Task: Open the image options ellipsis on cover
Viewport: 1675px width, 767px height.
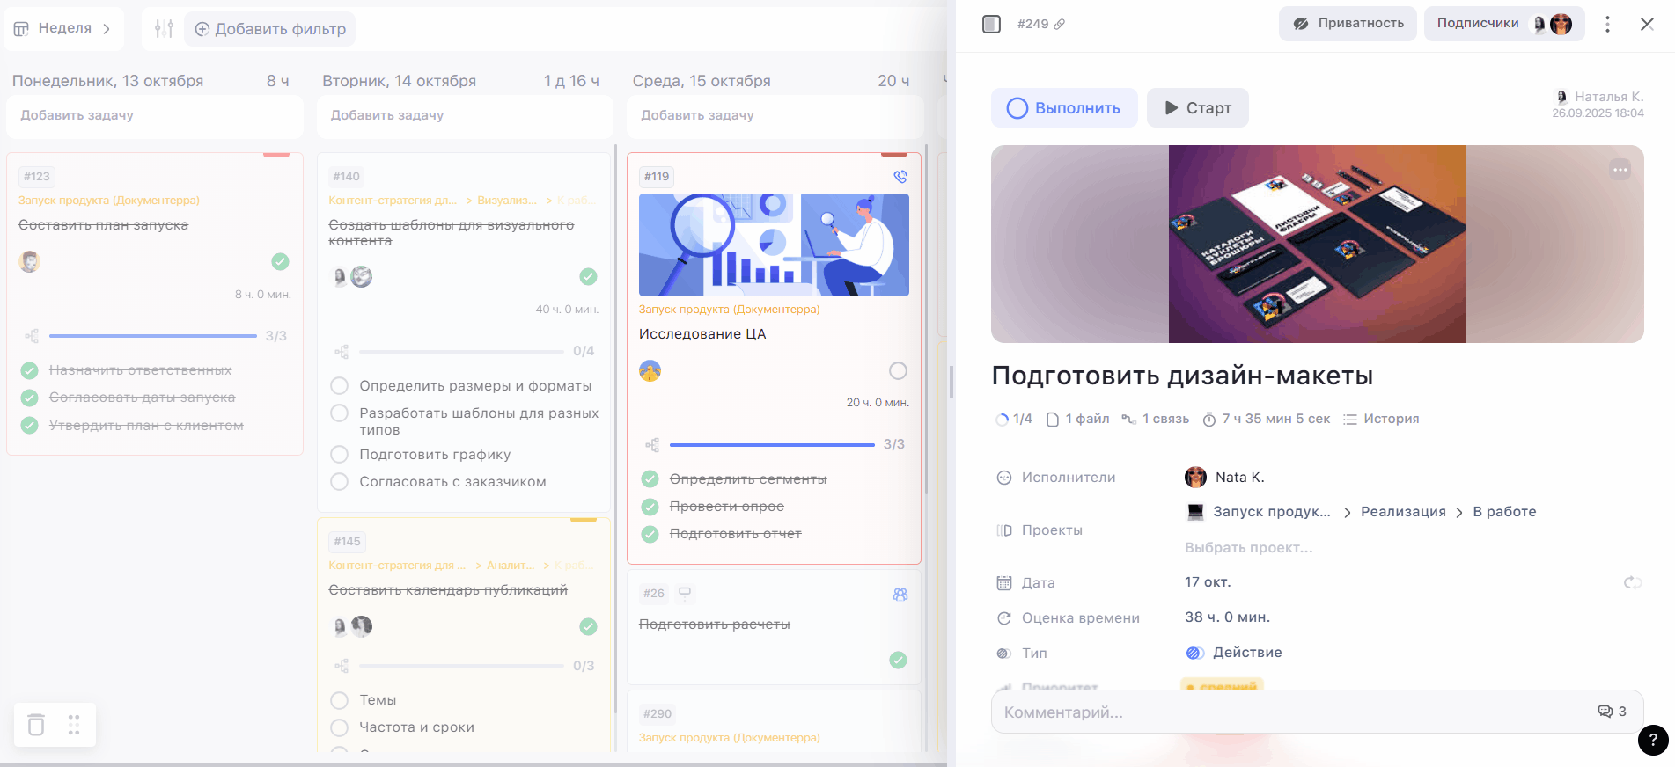Action: 1620,170
